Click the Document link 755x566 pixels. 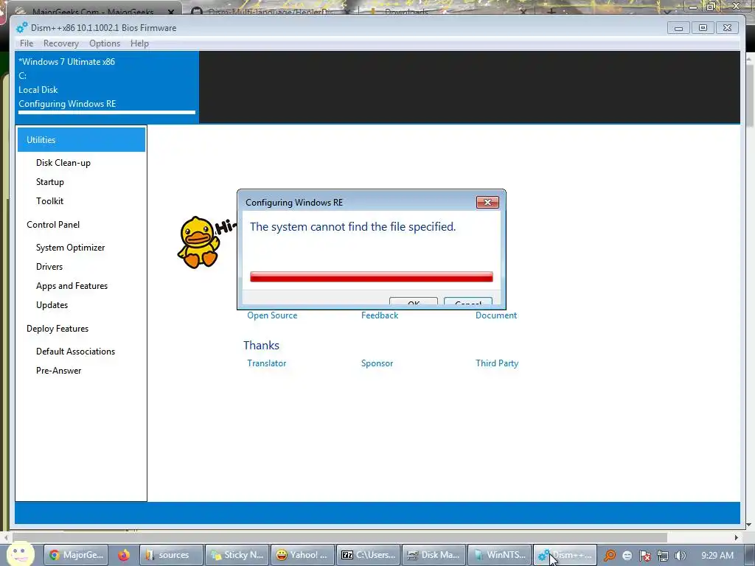pyautogui.click(x=496, y=315)
